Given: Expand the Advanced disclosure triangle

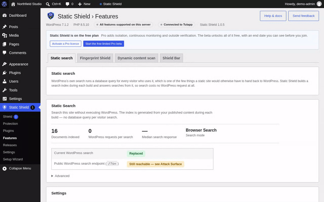Looking at the screenshot, I should (x=52, y=176).
